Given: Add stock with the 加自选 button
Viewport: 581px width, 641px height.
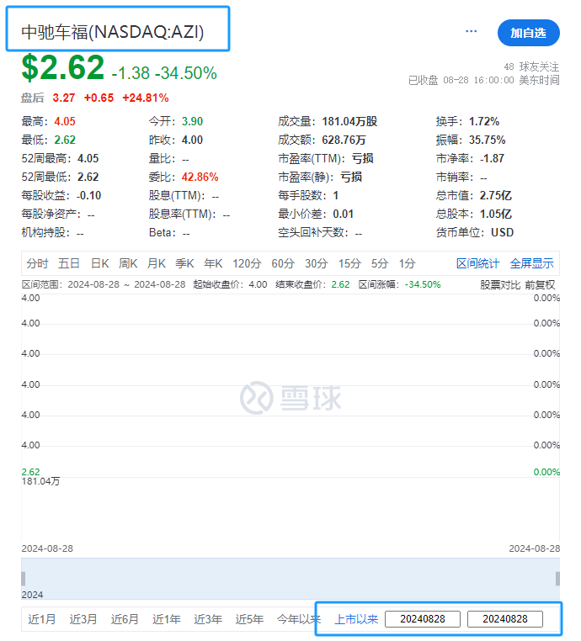Looking at the screenshot, I should click(528, 33).
